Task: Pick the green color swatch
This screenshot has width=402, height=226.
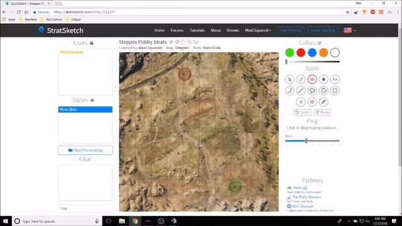Action: [x=290, y=53]
